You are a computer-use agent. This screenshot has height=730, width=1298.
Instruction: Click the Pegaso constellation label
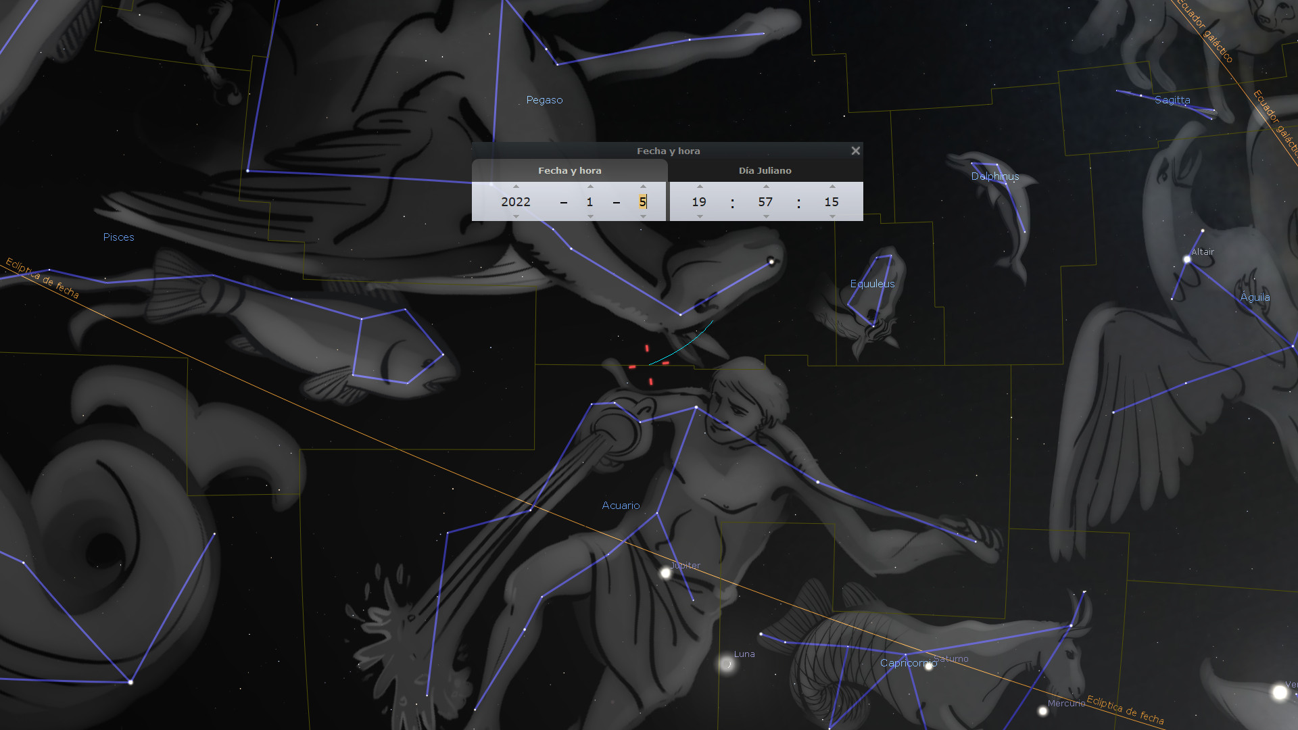(544, 100)
